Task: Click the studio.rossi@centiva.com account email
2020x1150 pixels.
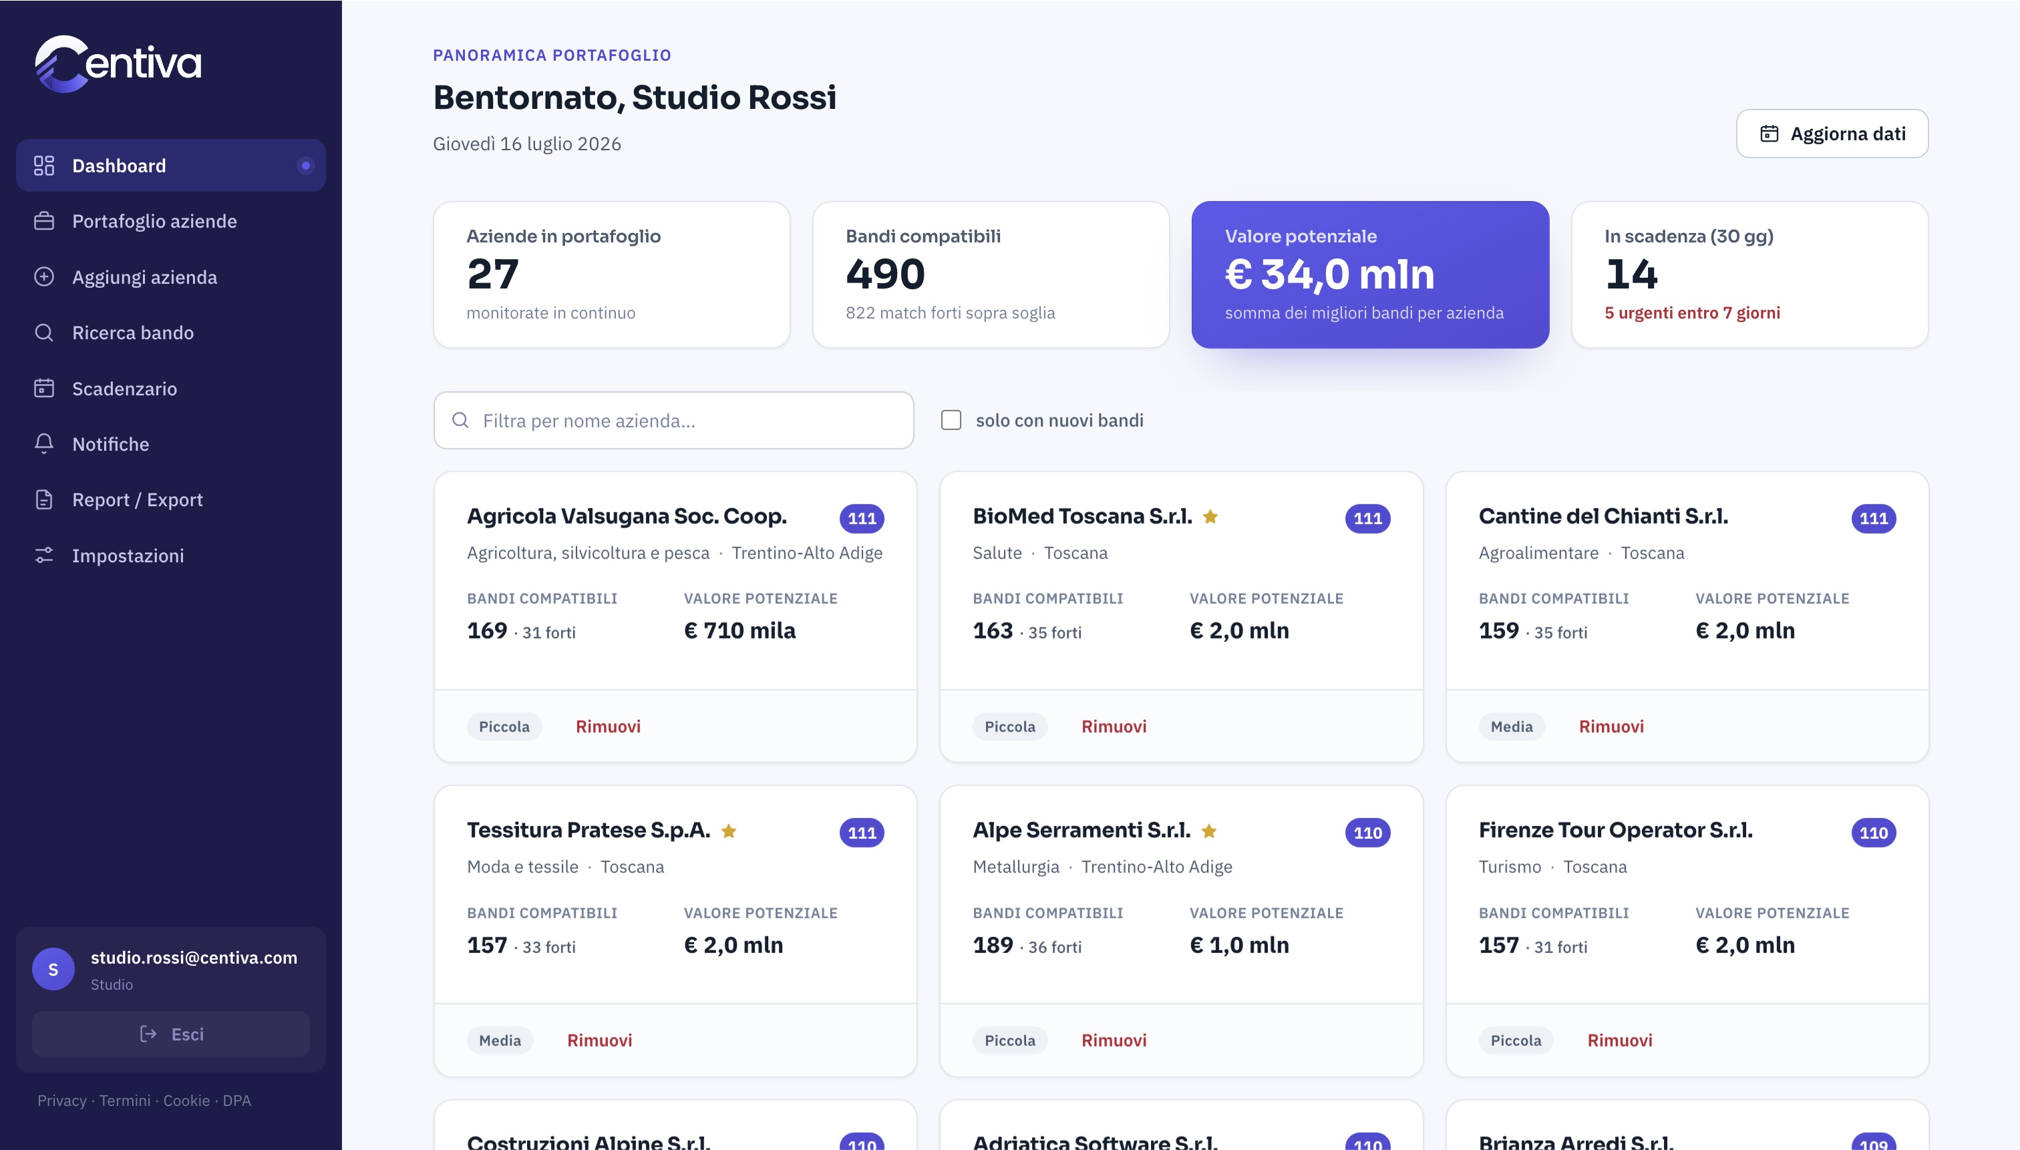Action: point(194,957)
